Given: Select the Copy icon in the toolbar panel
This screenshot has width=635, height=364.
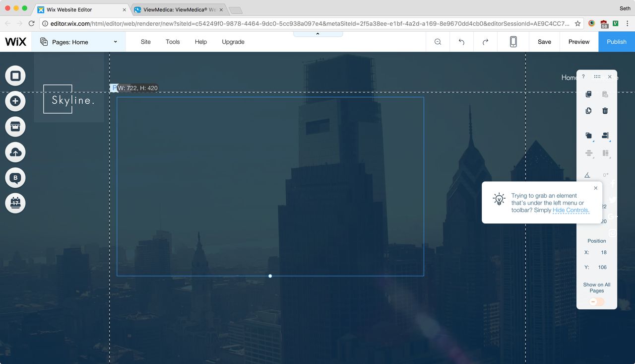Looking at the screenshot, I should coord(588,94).
